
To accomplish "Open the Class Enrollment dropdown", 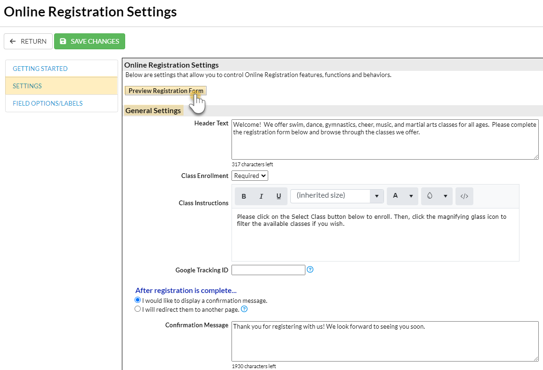I will coord(249,176).
